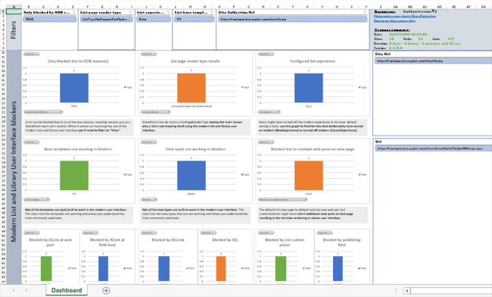
Task: Select the Site Collection Url slicer item
Action: [x=292, y=19]
